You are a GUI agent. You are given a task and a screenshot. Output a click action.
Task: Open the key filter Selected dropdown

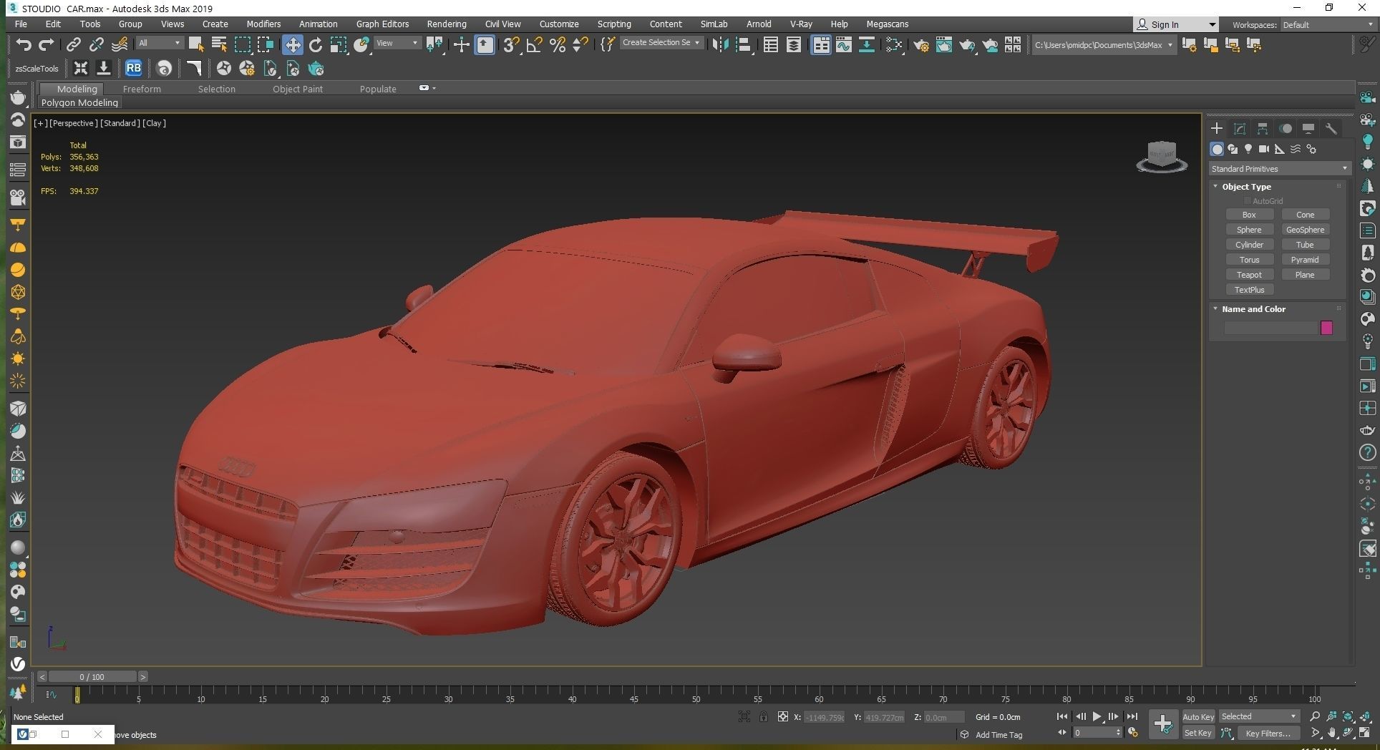pos(1259,716)
